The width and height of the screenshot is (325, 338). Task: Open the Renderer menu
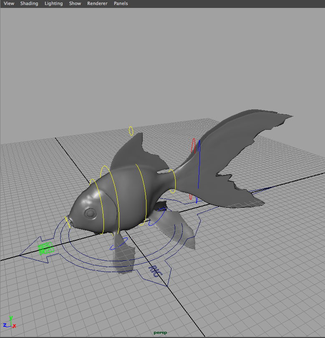(x=97, y=3)
